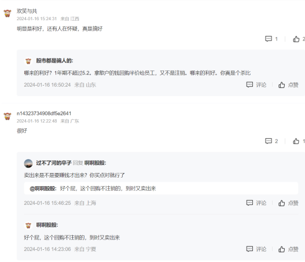Open avatar of user n14323734908df5e2641
305x262 pixels.
coord(8,116)
